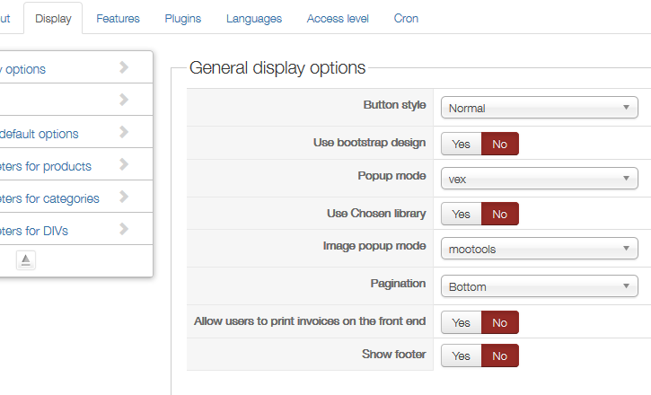Screen dimensions: 651x395
Task: Click the collapse menu eject icon
Action: (x=26, y=259)
